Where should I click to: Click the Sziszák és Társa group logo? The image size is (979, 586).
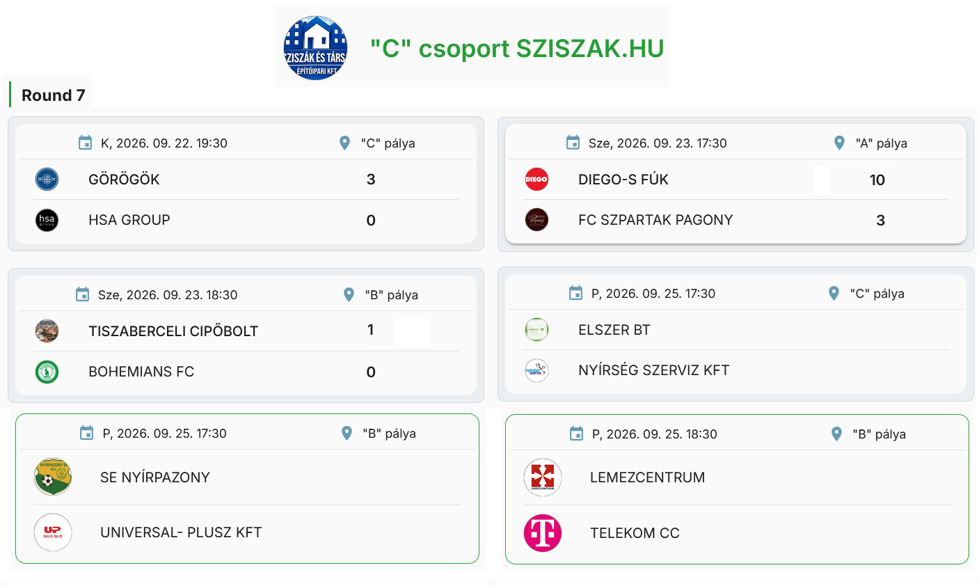pyautogui.click(x=315, y=48)
